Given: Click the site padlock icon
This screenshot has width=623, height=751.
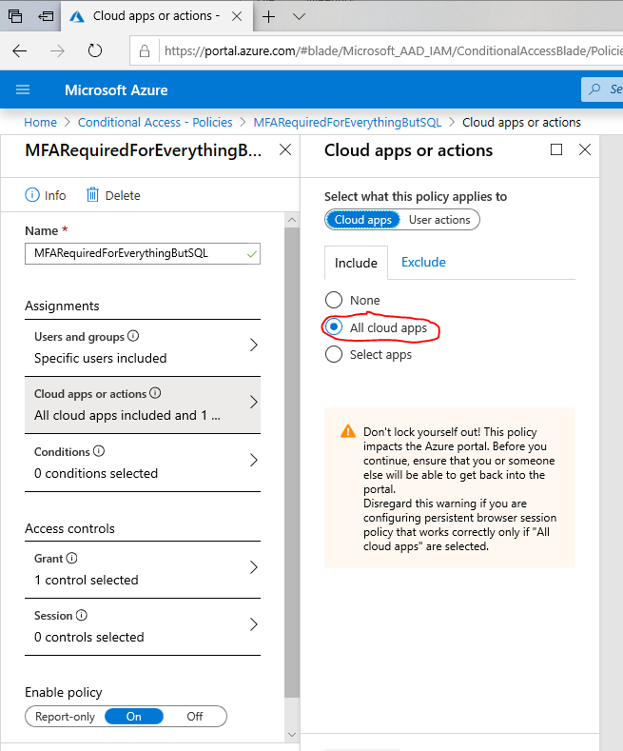Looking at the screenshot, I should 145,50.
